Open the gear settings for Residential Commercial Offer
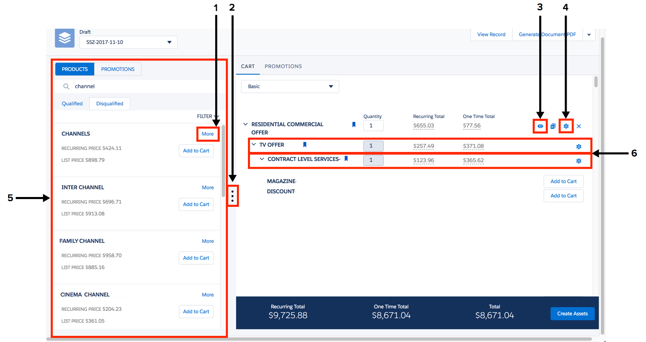Screen dimensions: 646x342 pyautogui.click(x=566, y=126)
